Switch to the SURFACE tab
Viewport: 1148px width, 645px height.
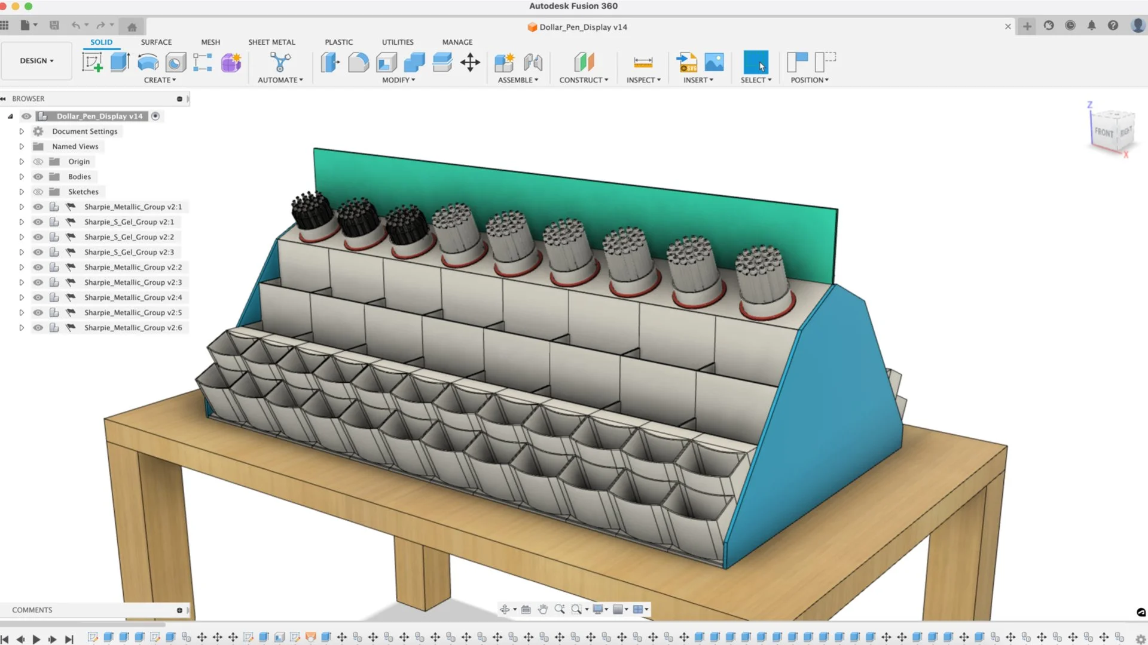tap(156, 42)
